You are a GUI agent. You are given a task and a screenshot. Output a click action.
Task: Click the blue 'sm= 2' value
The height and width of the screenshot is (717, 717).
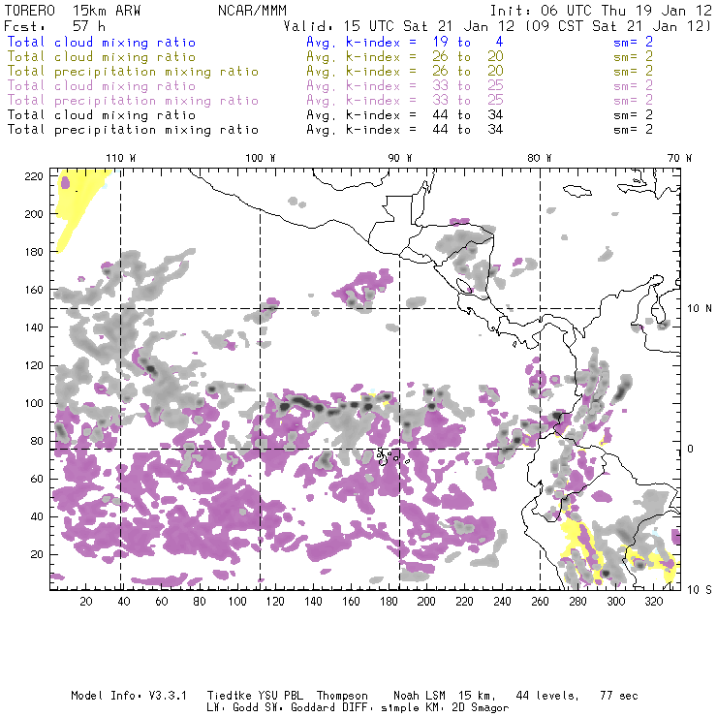pyautogui.click(x=633, y=42)
